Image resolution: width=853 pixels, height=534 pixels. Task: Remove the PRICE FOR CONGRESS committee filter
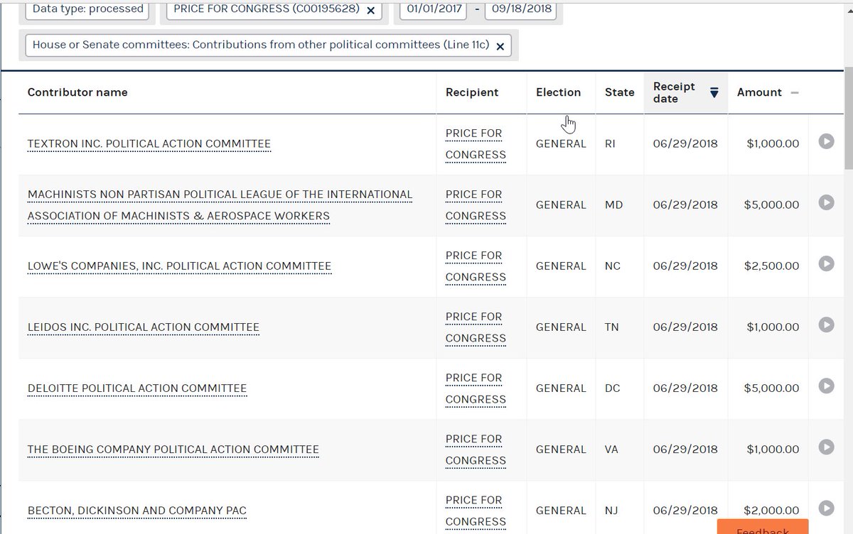(370, 11)
